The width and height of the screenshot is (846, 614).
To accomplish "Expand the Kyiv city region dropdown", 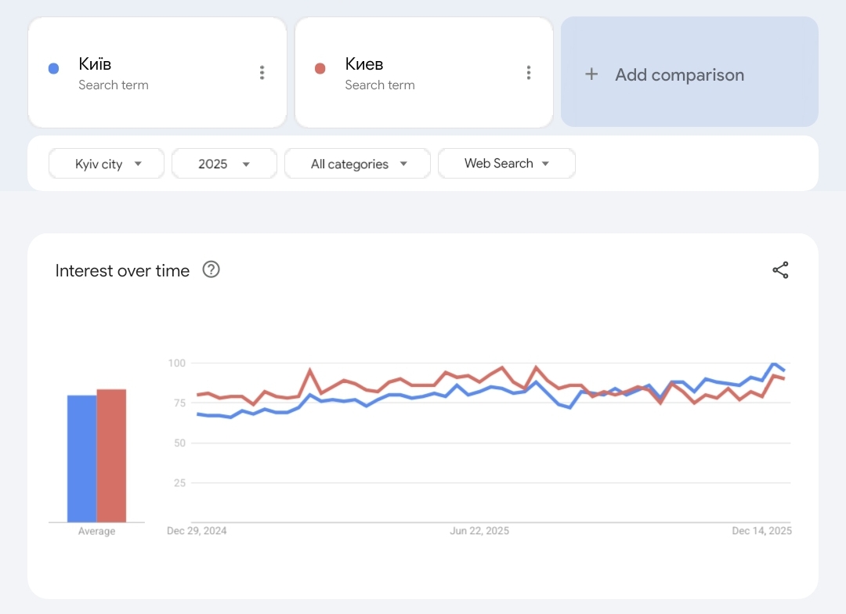I will tap(107, 164).
